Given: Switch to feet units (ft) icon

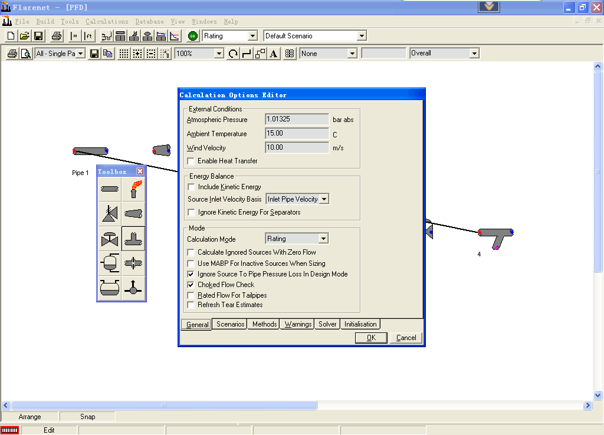Looking at the screenshot, I should tap(88, 36).
